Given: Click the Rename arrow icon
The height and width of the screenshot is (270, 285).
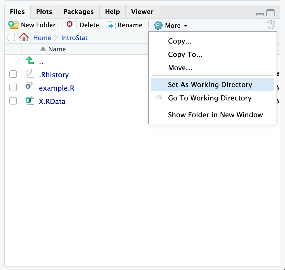Looking at the screenshot, I should pyautogui.click(x=111, y=25).
